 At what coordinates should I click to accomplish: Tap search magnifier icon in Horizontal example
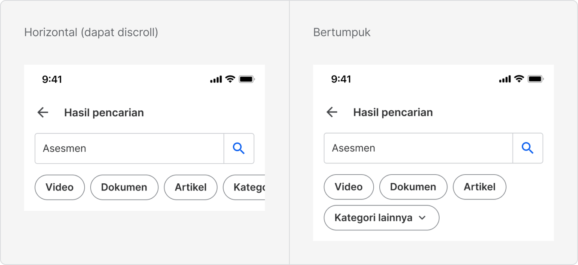pos(239,148)
